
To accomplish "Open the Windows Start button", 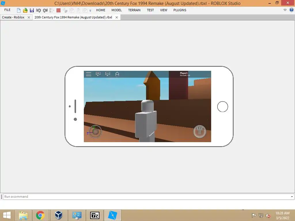I will 7,215.
